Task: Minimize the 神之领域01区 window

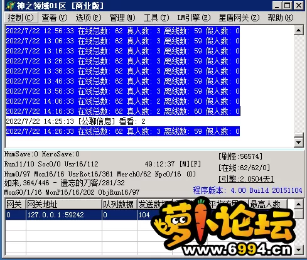Action: click(x=277, y=6)
